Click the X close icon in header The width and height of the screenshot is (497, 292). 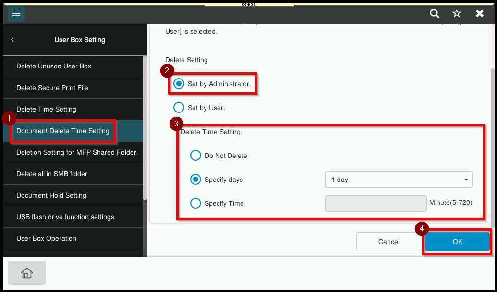tap(479, 13)
